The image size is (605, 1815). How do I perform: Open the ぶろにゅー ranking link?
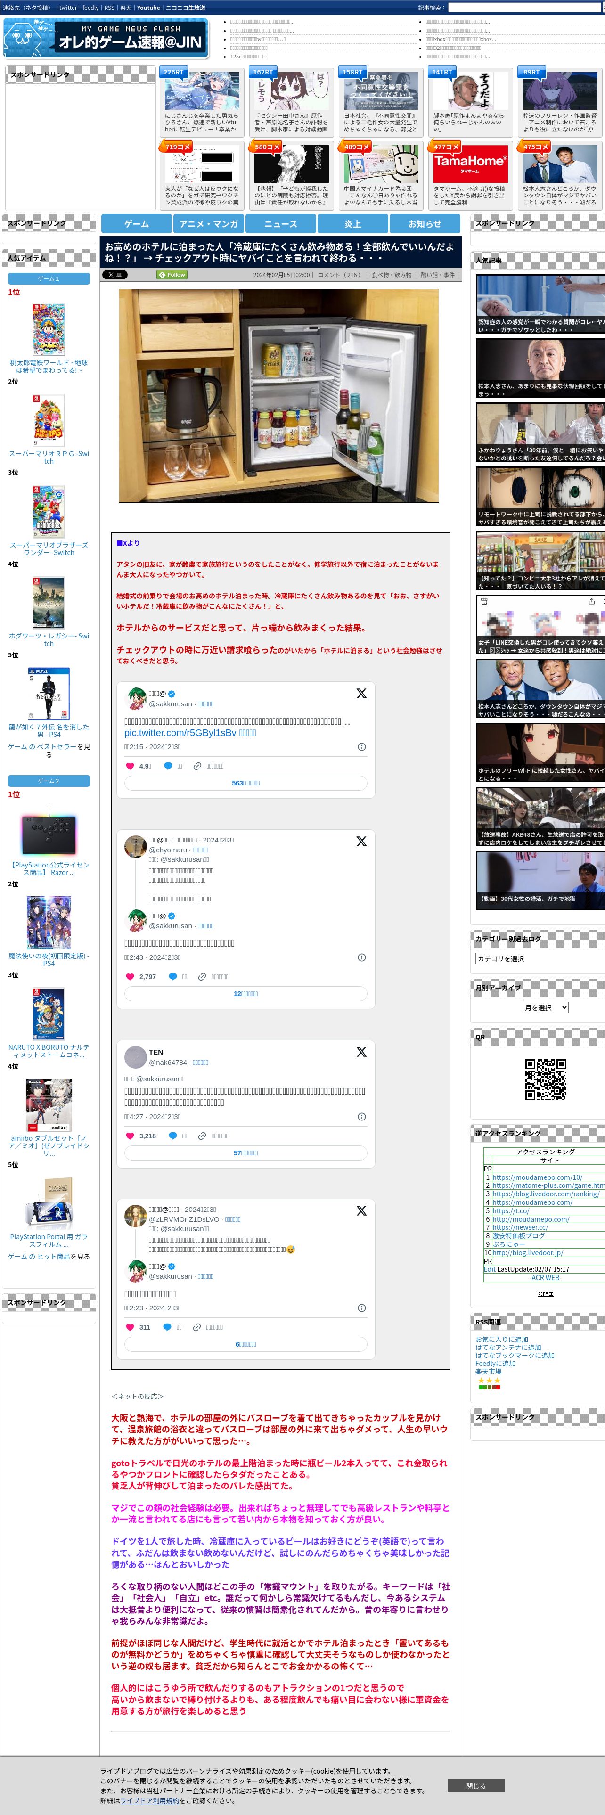click(x=508, y=1244)
